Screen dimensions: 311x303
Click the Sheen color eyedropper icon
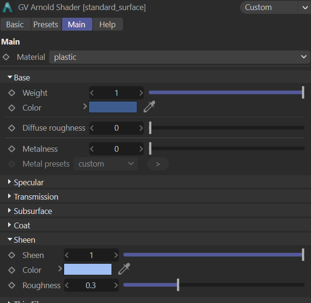tap(124, 269)
